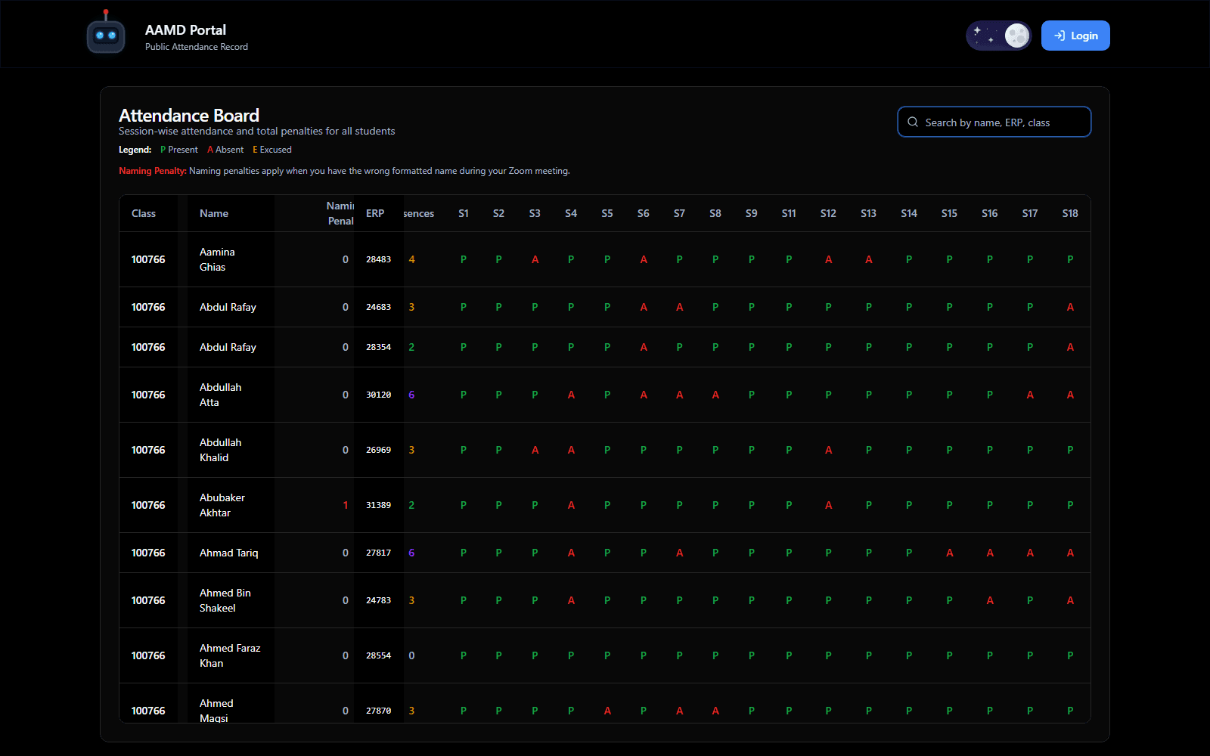Select Aamina Ghias student row name
Viewport: 1210px width, 756px height.
(217, 259)
